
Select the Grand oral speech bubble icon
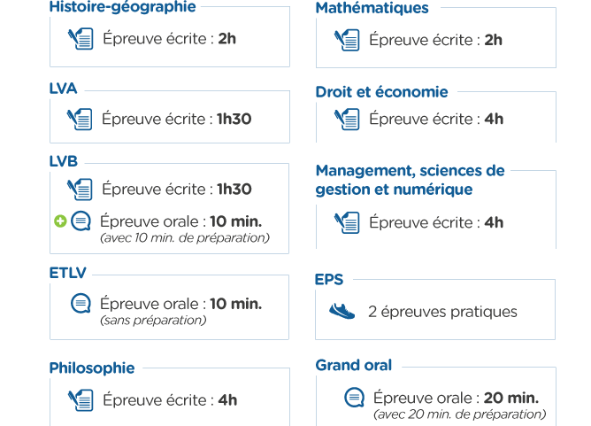(354, 398)
